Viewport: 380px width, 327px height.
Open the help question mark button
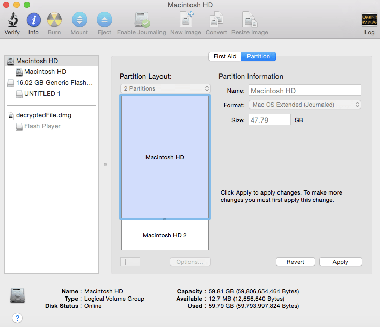click(17, 318)
